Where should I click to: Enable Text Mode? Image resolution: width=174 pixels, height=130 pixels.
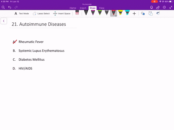[x=22, y=13]
